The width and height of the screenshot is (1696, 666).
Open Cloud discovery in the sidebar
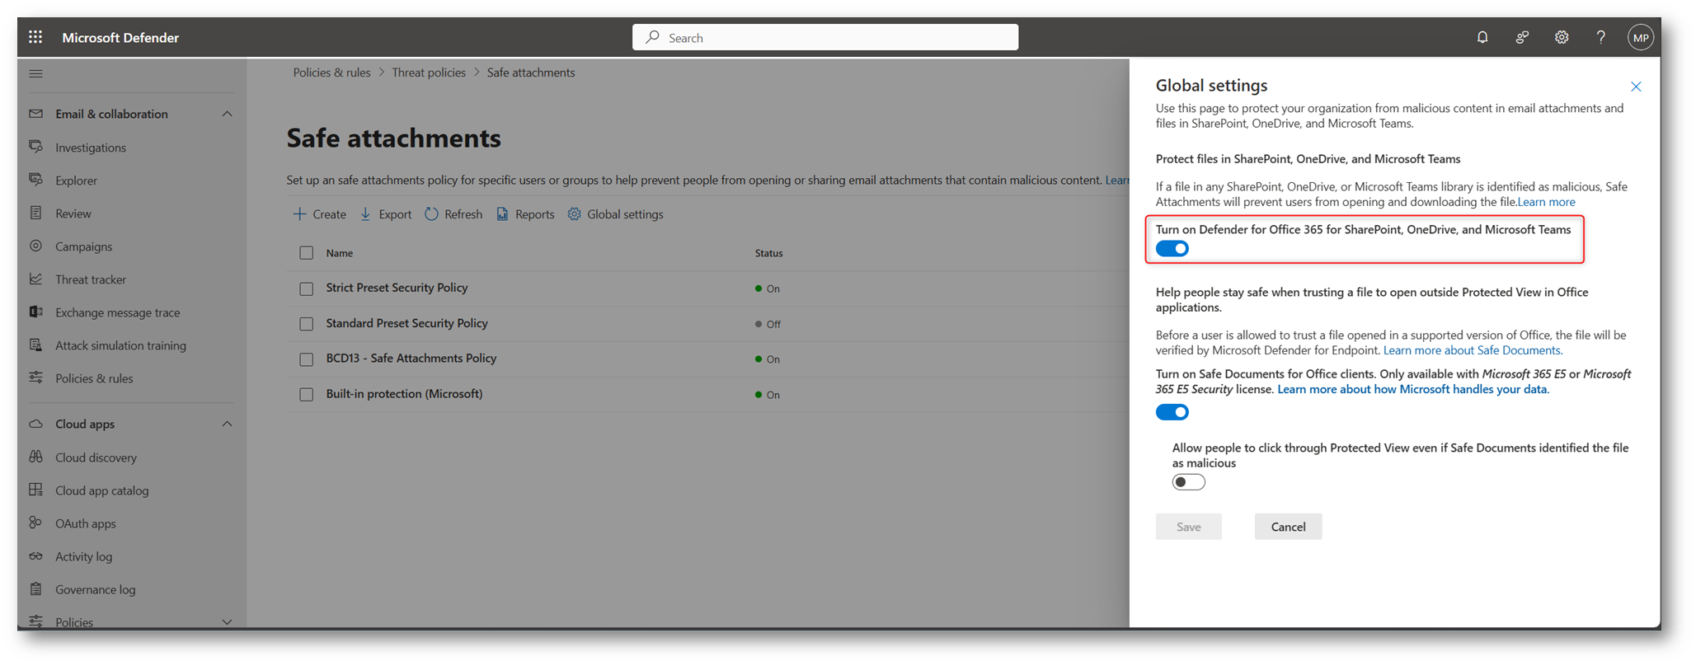pyautogui.click(x=96, y=457)
